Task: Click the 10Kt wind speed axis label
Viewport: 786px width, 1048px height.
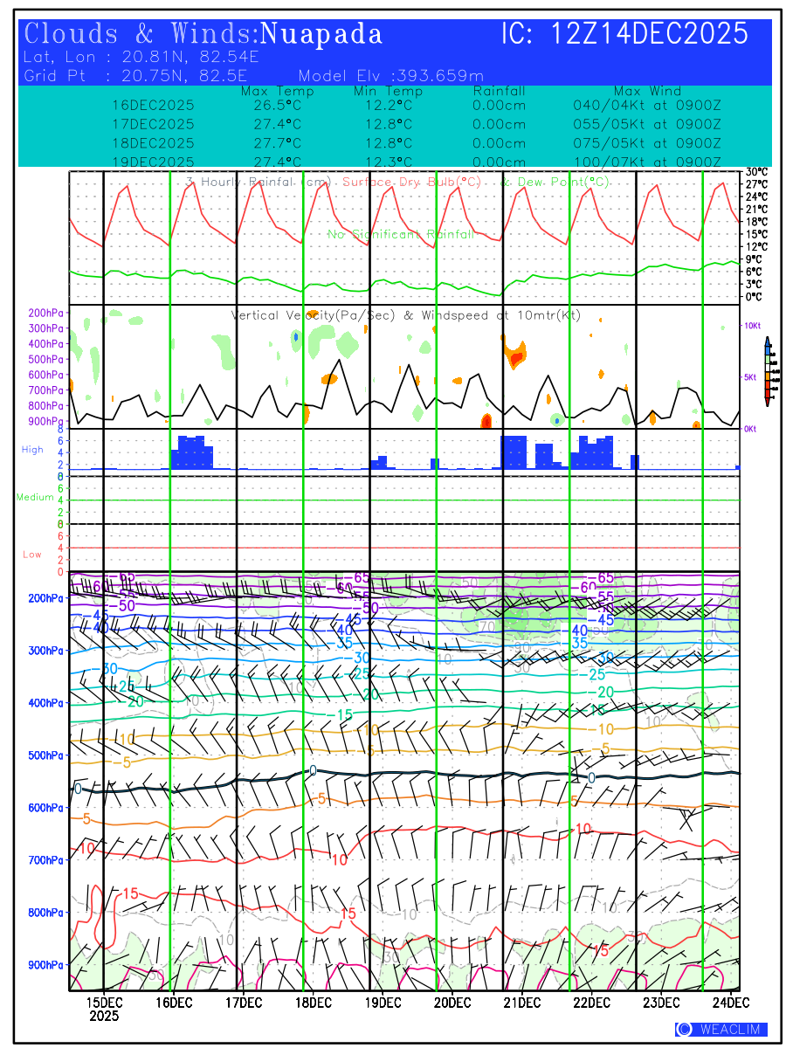Action: [x=752, y=326]
